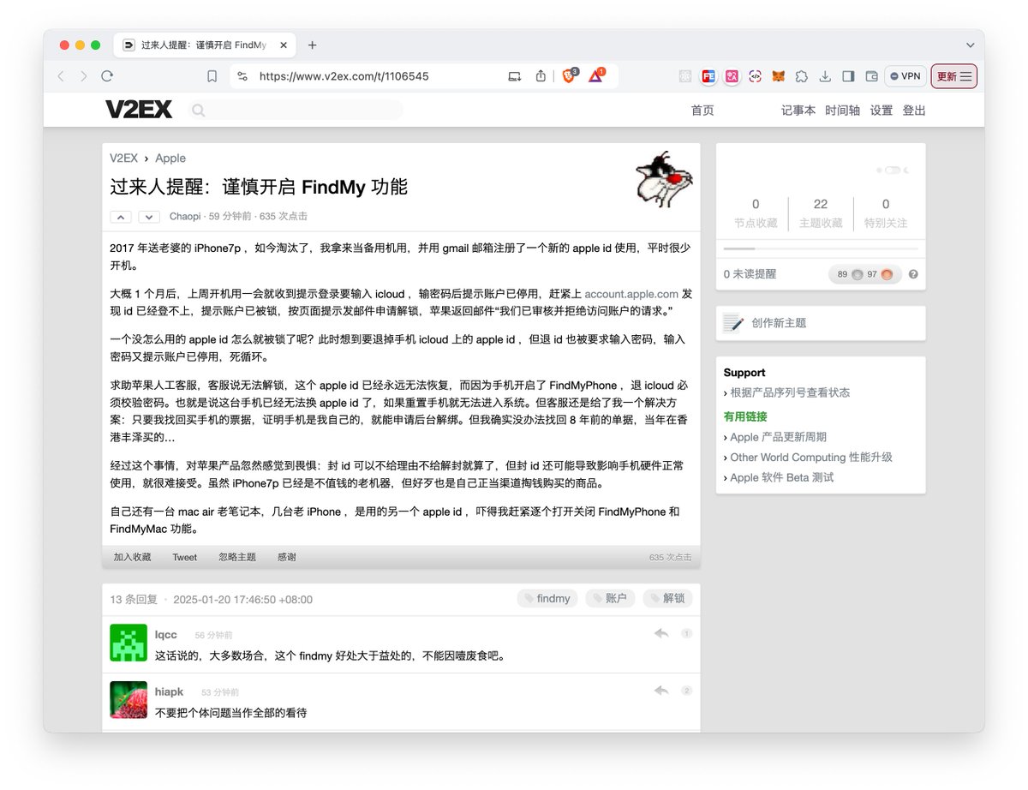Click hiapk's strawberry avatar
This screenshot has height=790, width=1028.
[128, 699]
